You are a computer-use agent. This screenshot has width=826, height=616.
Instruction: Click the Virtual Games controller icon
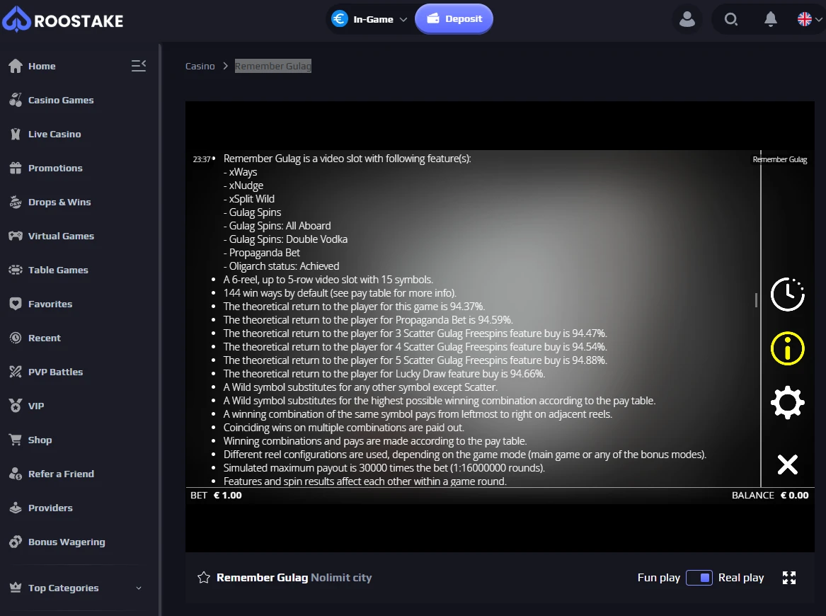[x=16, y=236]
